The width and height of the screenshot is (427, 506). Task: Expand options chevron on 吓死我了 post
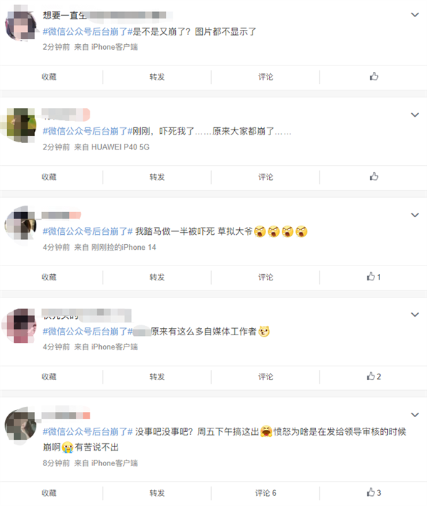pos(415,115)
